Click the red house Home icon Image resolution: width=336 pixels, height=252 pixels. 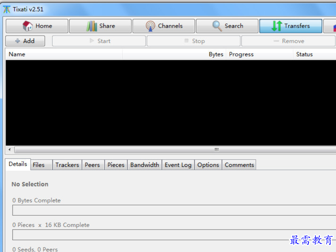click(x=27, y=26)
